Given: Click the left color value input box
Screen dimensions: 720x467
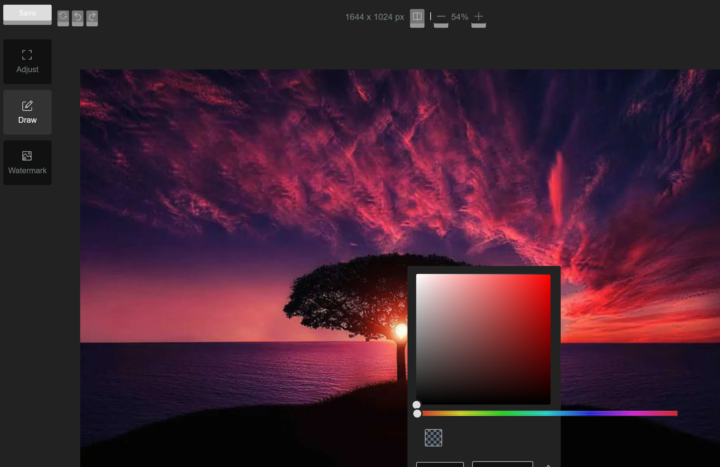Looking at the screenshot, I should point(440,464).
